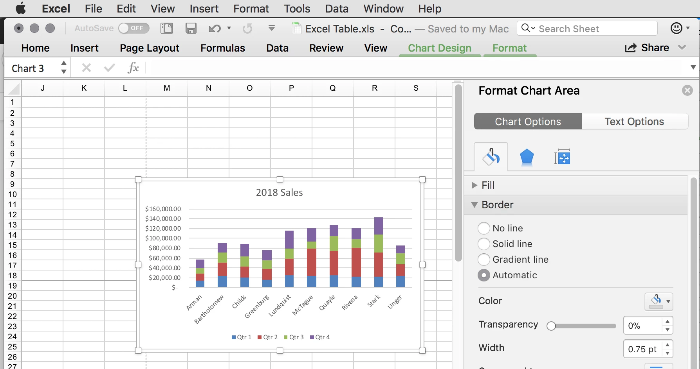
Task: Click the worksheet vertical scrollbar thumb
Action: (x=458, y=172)
